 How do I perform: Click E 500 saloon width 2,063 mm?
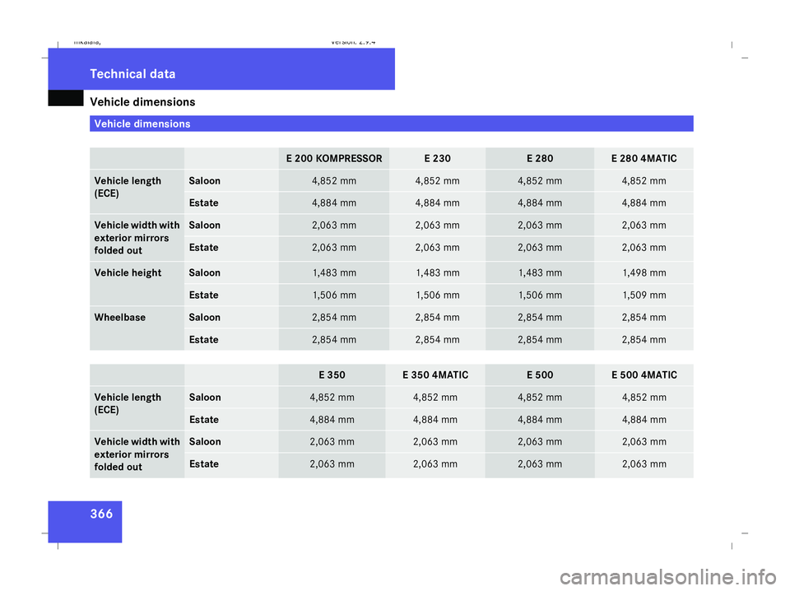click(540, 441)
